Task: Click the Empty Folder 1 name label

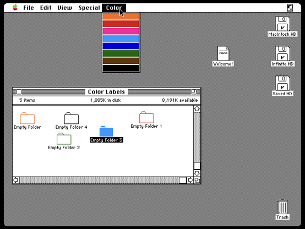Action: pos(146,126)
